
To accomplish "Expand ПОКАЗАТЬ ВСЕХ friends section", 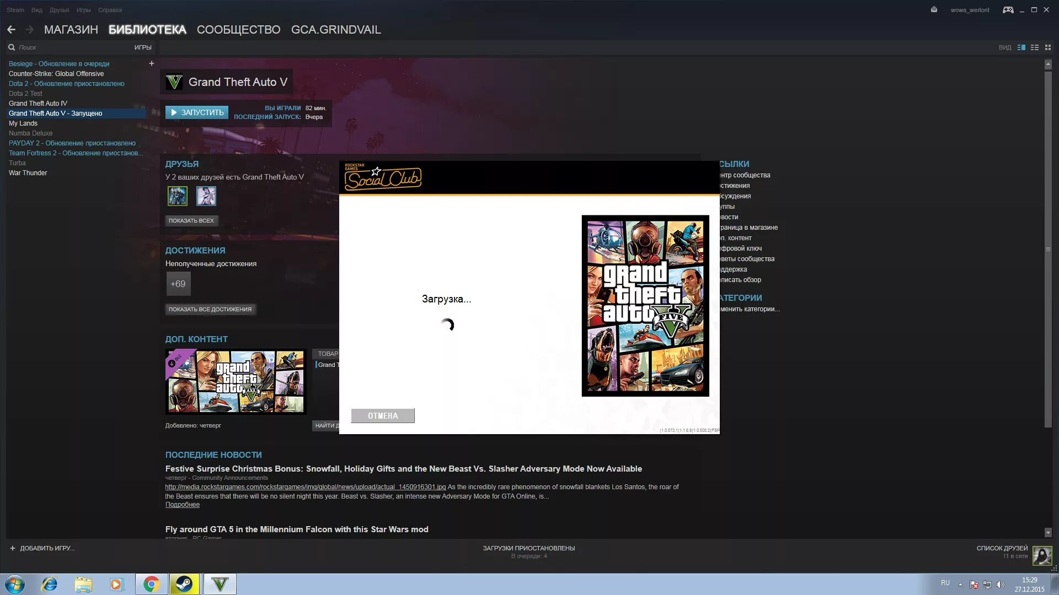I will (x=191, y=220).
